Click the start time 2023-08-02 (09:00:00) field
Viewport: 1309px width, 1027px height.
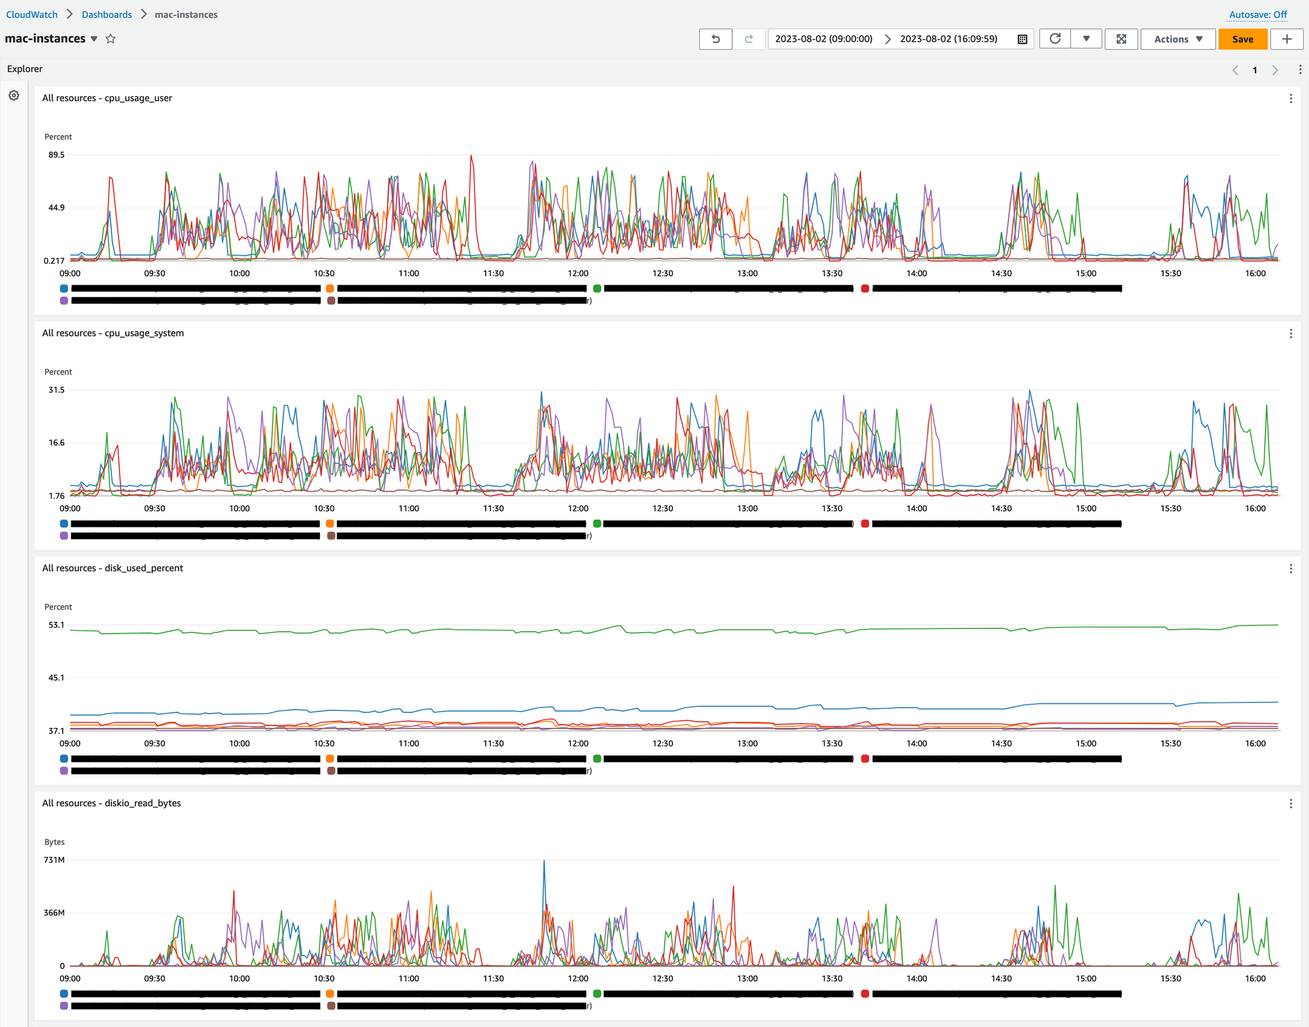point(823,39)
